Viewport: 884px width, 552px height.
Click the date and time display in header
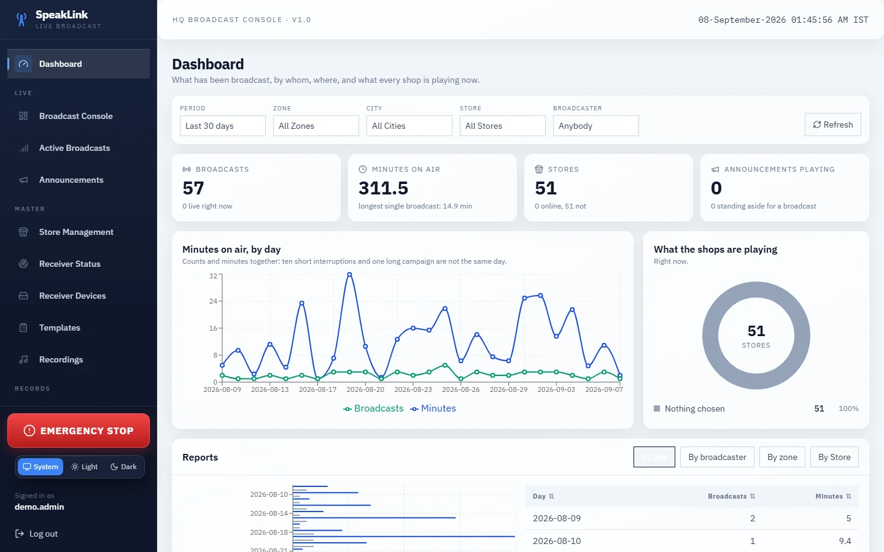coord(783,20)
